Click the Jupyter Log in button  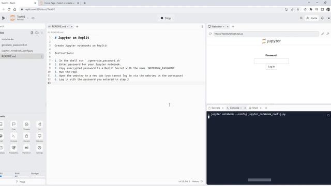[271, 67]
